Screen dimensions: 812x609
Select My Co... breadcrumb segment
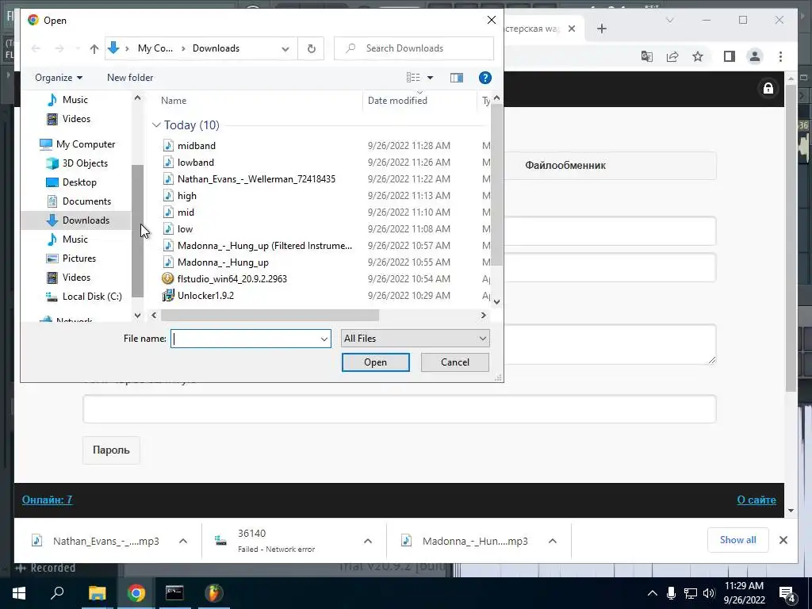(155, 48)
